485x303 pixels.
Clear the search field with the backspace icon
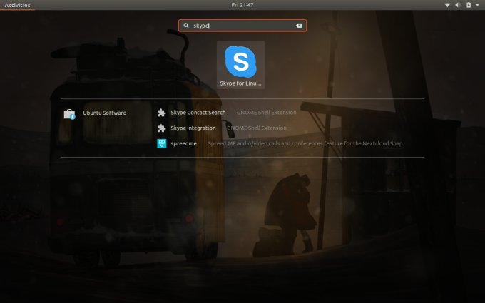[x=298, y=26]
